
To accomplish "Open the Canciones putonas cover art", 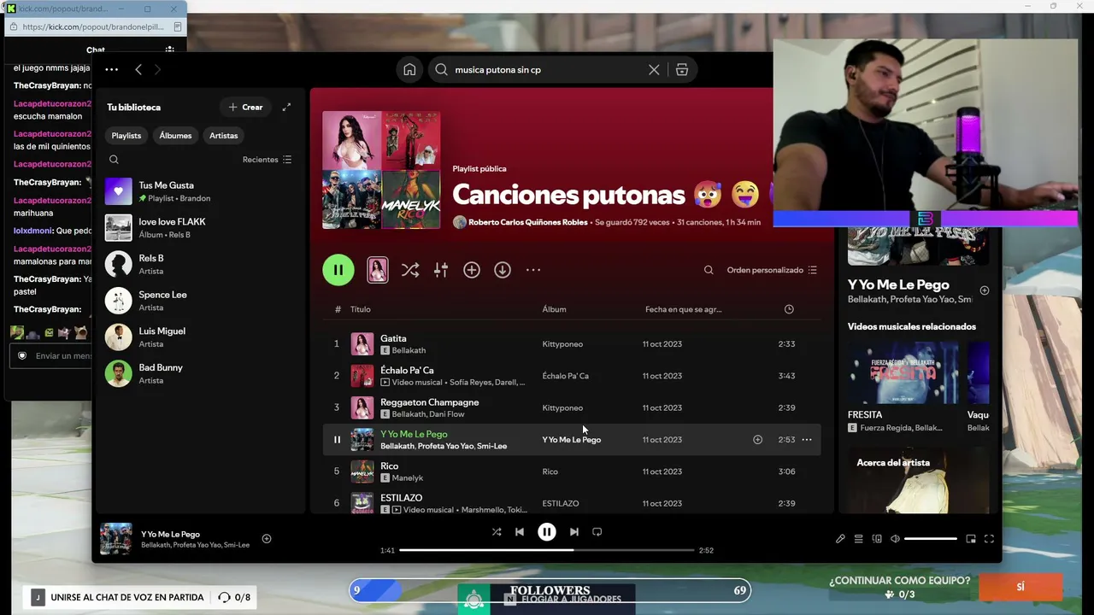I will (x=381, y=170).
